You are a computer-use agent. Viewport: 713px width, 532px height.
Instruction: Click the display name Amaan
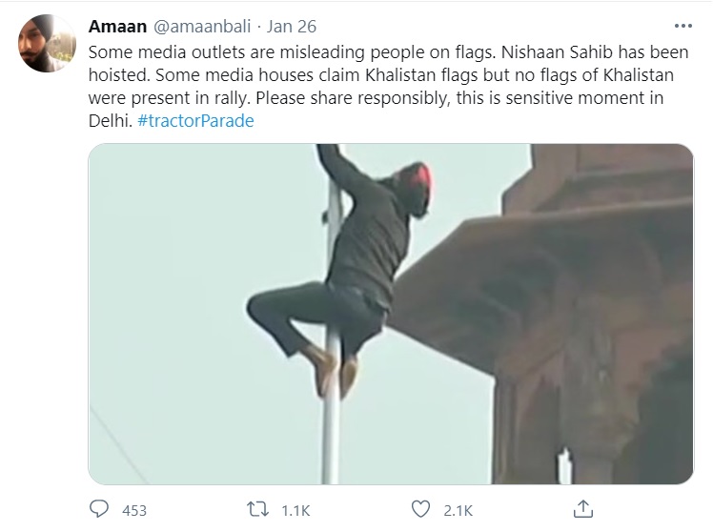pyautogui.click(x=111, y=26)
